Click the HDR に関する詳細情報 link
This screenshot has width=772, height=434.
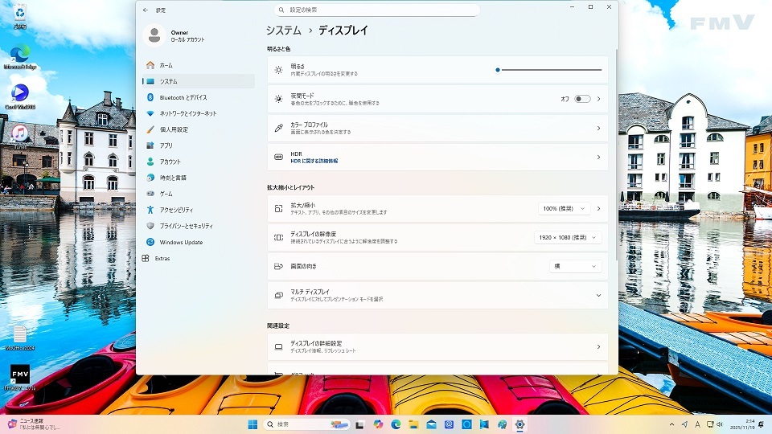(x=314, y=161)
